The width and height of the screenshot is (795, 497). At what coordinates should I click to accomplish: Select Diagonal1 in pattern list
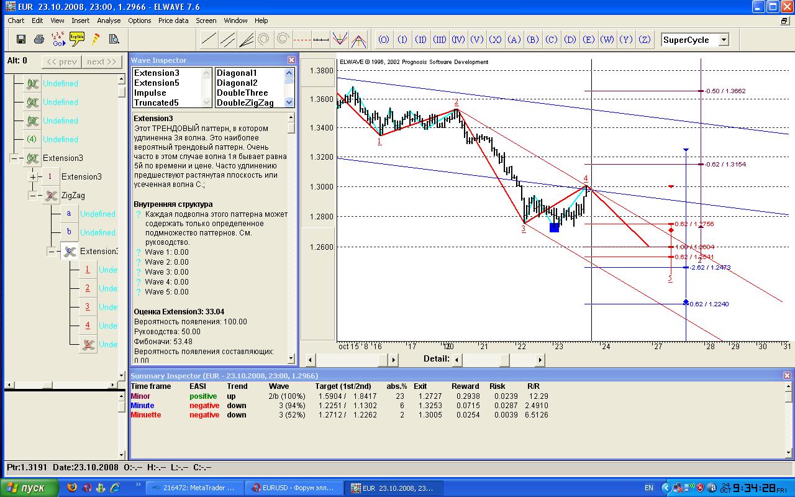click(x=237, y=73)
